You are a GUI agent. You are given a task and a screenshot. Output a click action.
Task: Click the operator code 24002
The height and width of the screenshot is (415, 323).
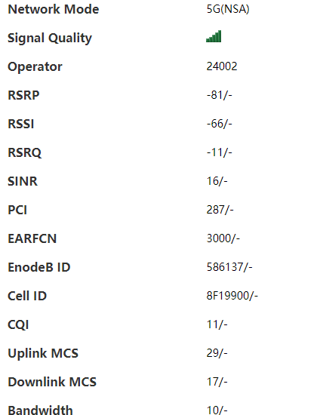pyautogui.click(x=222, y=66)
